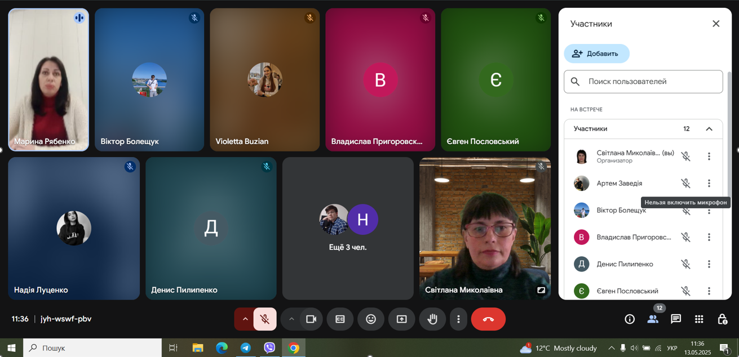Turn camera off with video button
The height and width of the screenshot is (357, 739).
(311, 319)
